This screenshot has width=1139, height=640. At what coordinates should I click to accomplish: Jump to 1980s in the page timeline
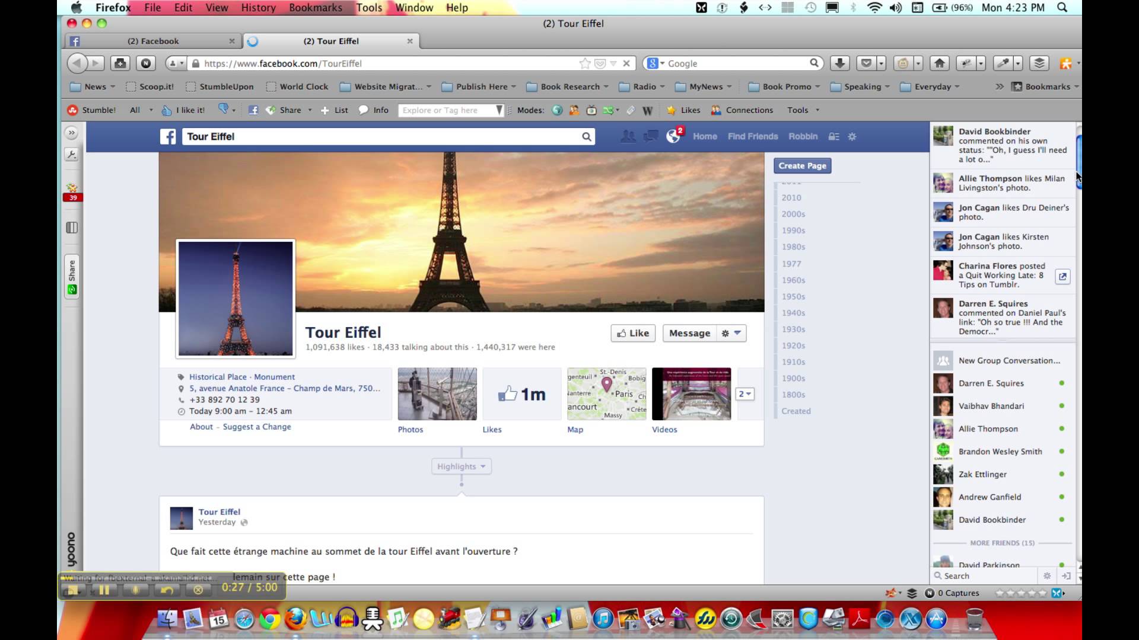coord(793,247)
